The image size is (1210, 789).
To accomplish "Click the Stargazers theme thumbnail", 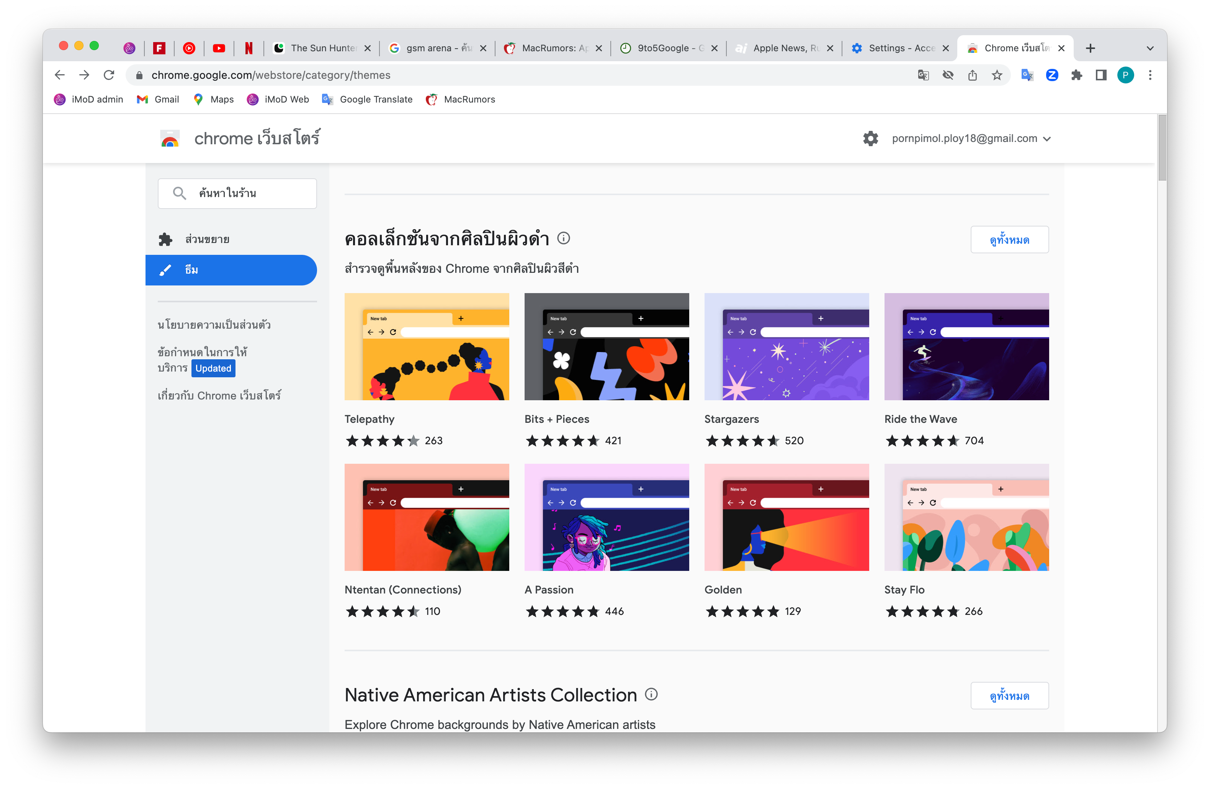I will pos(786,347).
